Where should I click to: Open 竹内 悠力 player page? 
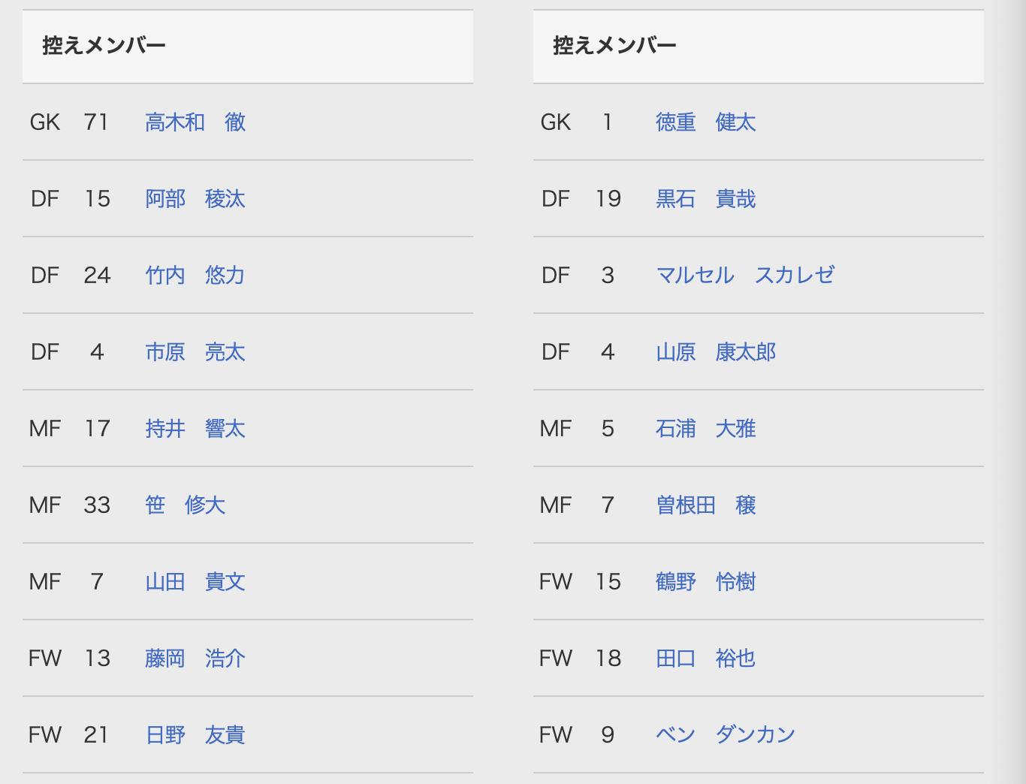[x=195, y=276]
